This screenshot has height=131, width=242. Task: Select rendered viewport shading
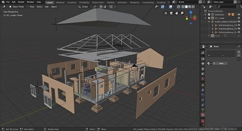(193, 7)
